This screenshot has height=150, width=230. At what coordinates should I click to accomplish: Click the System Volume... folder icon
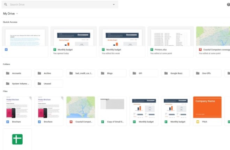click(x=8, y=83)
